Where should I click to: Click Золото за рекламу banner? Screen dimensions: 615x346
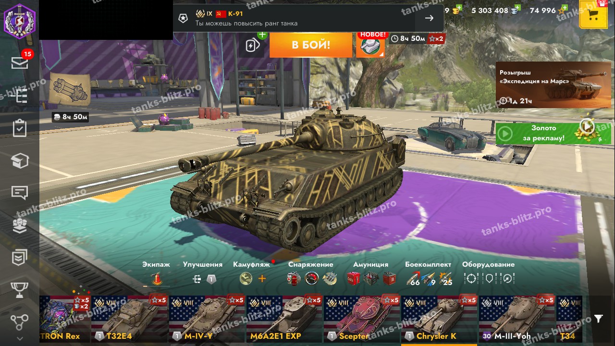546,133
